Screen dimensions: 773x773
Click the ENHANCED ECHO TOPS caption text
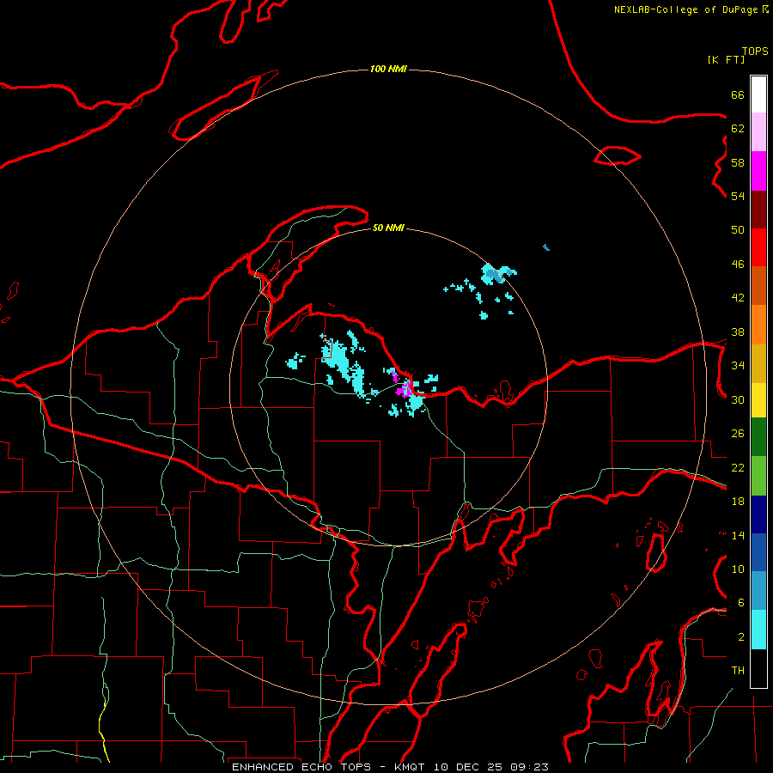coord(301,767)
